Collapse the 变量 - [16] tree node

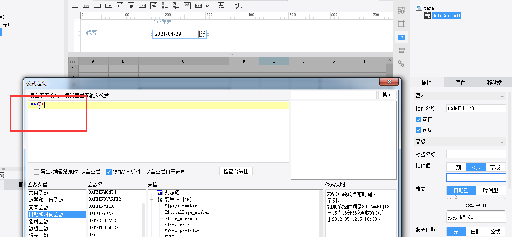pyautogui.click(x=152, y=200)
